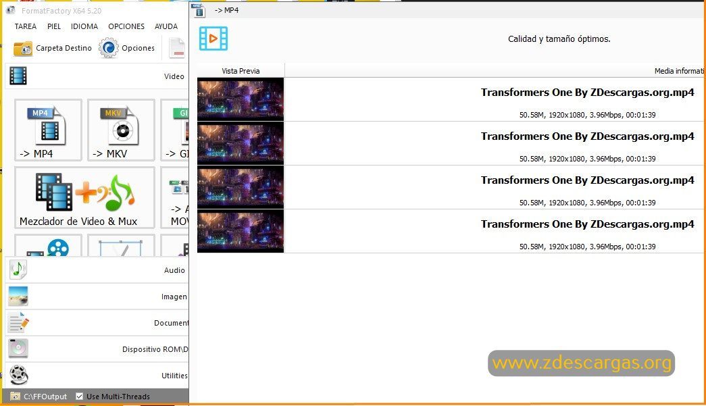This screenshot has height=406, width=706.
Task: Click the film reel tool tile
Action: point(48,246)
